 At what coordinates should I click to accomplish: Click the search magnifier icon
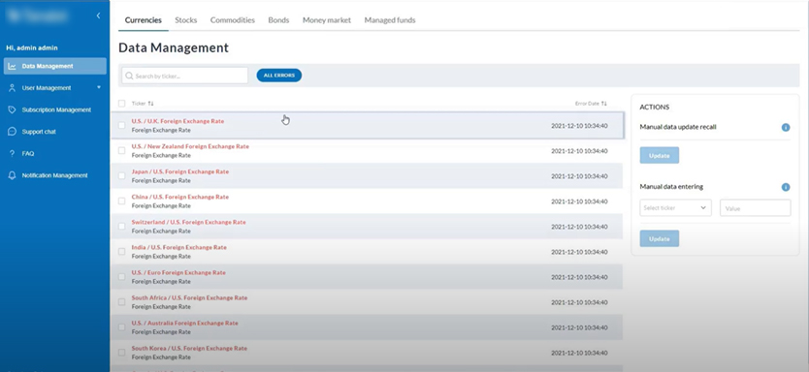(129, 76)
